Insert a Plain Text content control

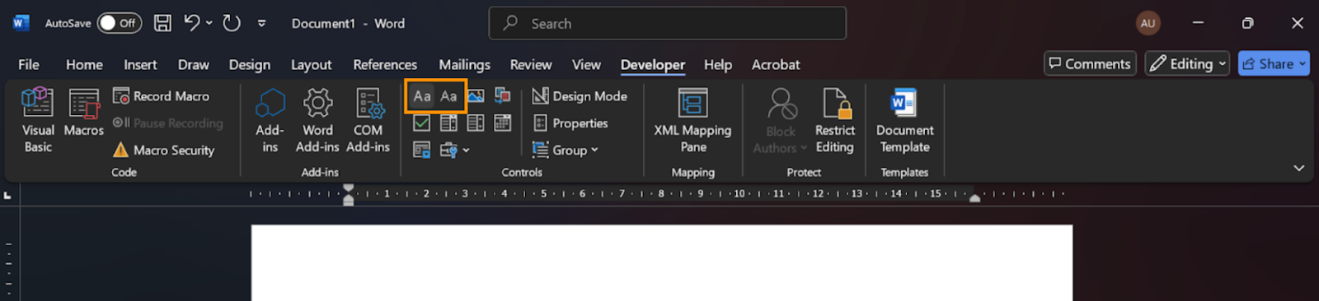[x=448, y=96]
